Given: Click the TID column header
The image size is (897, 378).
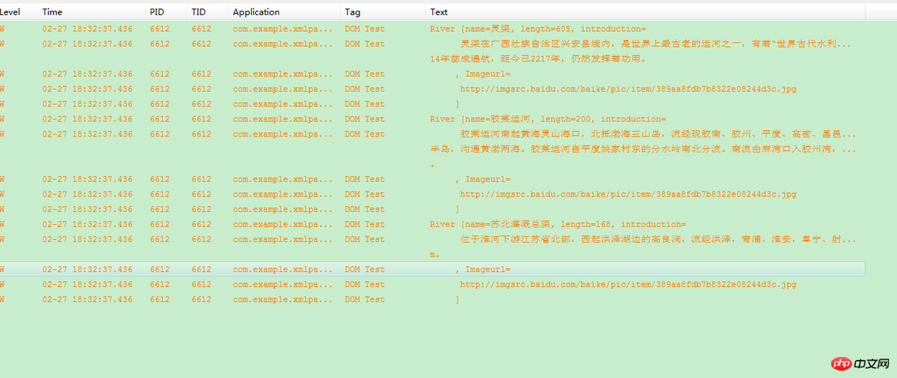Looking at the screenshot, I should pos(208,12).
